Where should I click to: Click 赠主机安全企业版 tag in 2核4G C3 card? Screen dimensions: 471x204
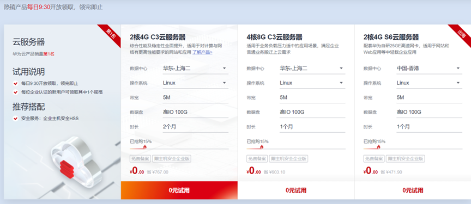click(x=172, y=159)
